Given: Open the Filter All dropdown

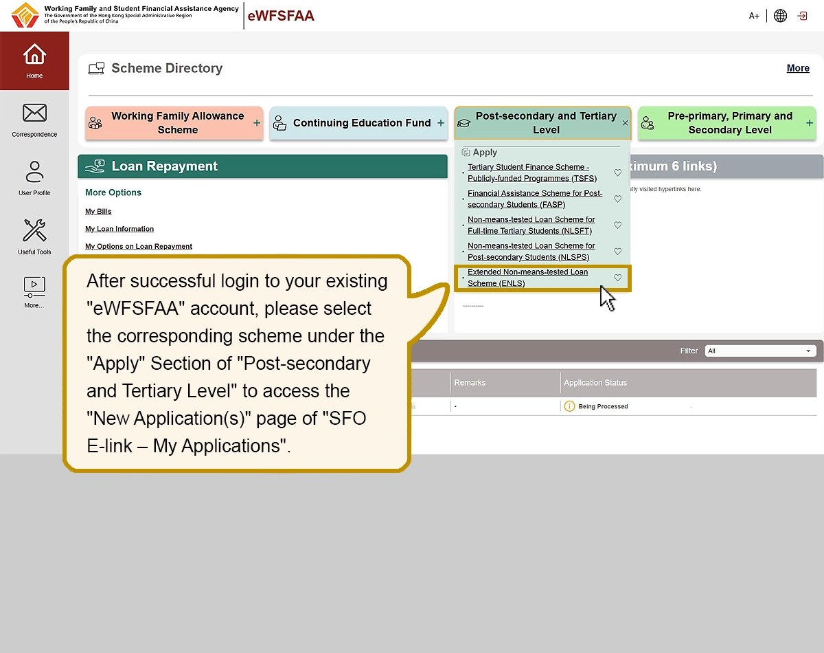Looking at the screenshot, I should (x=760, y=351).
